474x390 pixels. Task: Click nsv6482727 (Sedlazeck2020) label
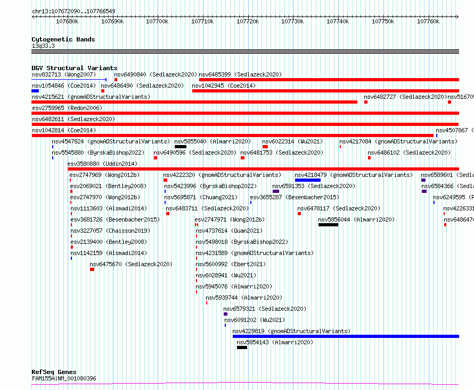pyautogui.click(x=405, y=97)
